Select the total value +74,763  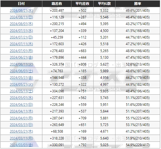click(57, 71)
